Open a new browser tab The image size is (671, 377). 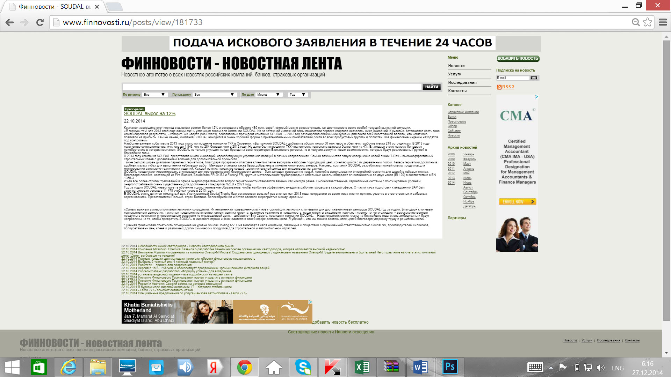click(114, 7)
